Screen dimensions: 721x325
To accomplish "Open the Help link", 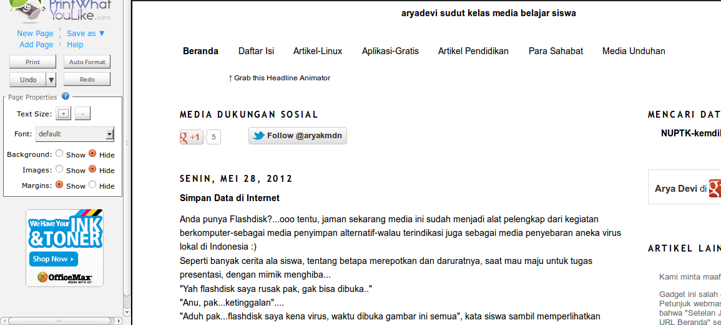I will pyautogui.click(x=75, y=44).
